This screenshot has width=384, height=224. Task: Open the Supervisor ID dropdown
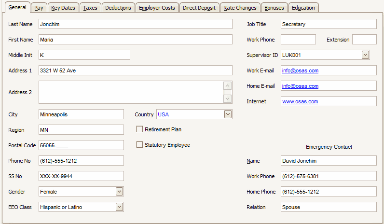coord(366,55)
